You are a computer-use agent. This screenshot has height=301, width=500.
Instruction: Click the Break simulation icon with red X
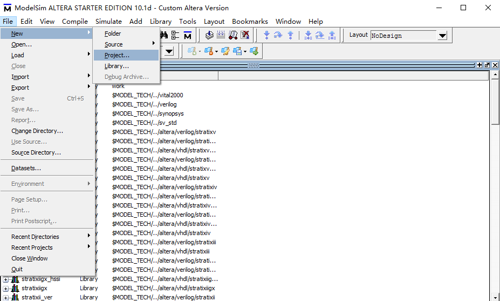245,35
